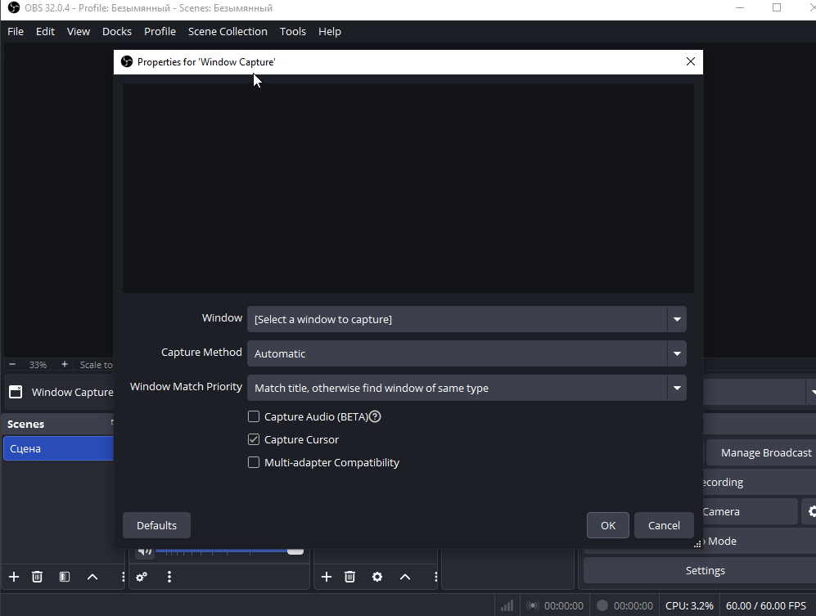Uncheck Capture Cursor checkbox
Screen dimensions: 816x616
click(254, 439)
